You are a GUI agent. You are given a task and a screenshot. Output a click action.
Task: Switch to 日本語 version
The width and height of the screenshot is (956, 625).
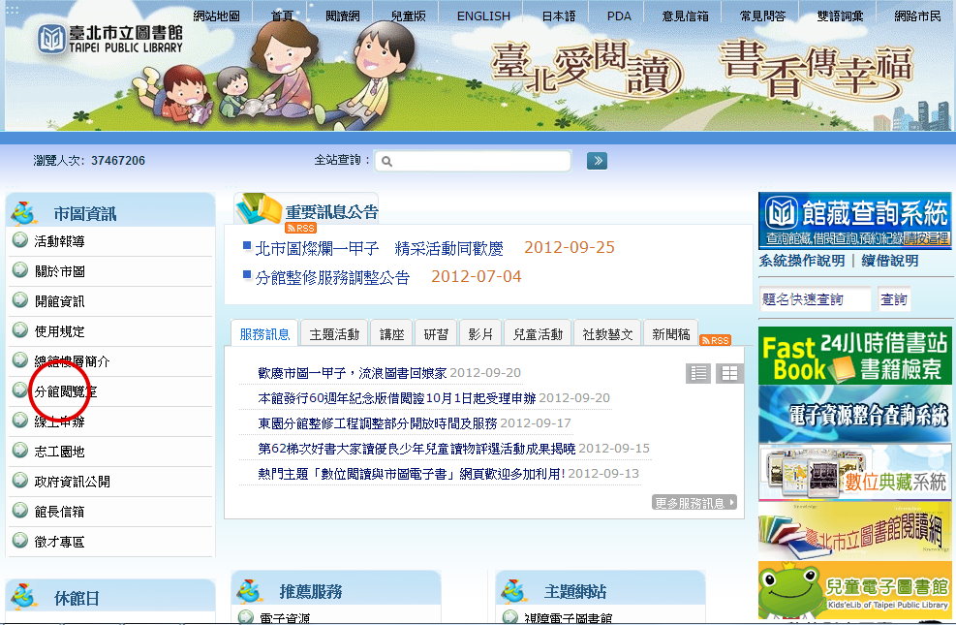tap(559, 16)
